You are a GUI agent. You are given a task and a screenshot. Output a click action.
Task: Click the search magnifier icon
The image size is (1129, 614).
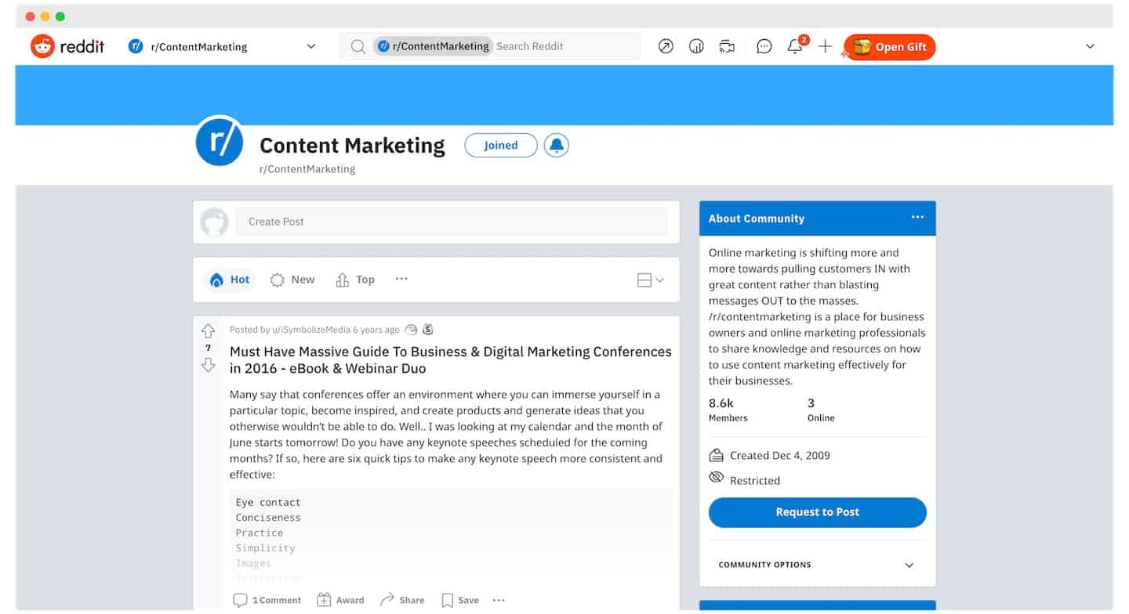click(x=358, y=46)
